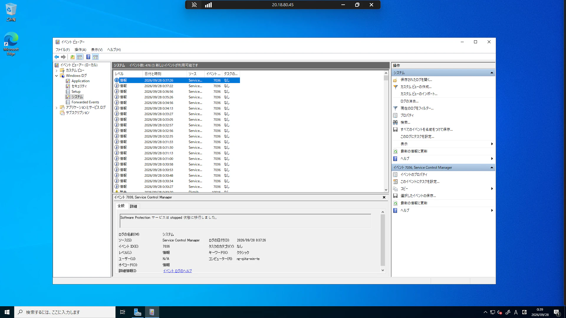Select the Application log in tree

tap(80, 81)
